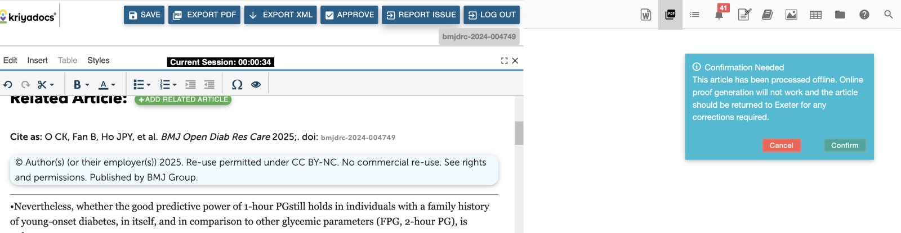
Task: Click the Add Related Article button
Action: pos(183,99)
